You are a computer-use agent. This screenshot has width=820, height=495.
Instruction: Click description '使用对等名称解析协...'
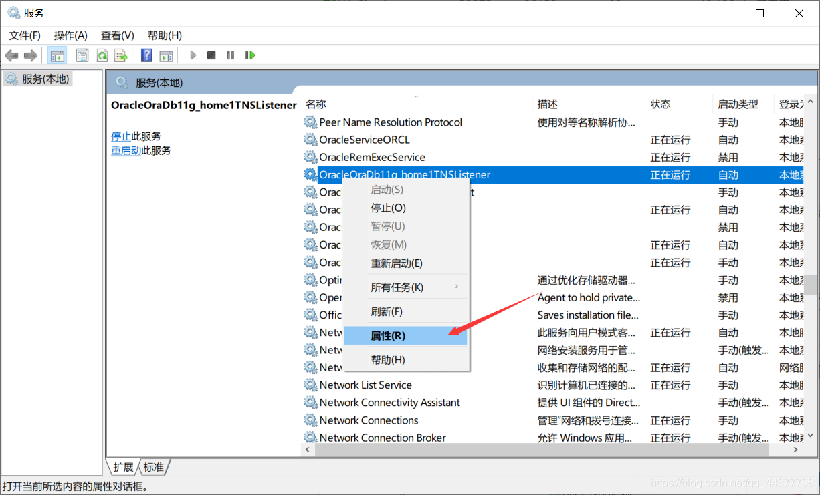pyautogui.click(x=587, y=122)
